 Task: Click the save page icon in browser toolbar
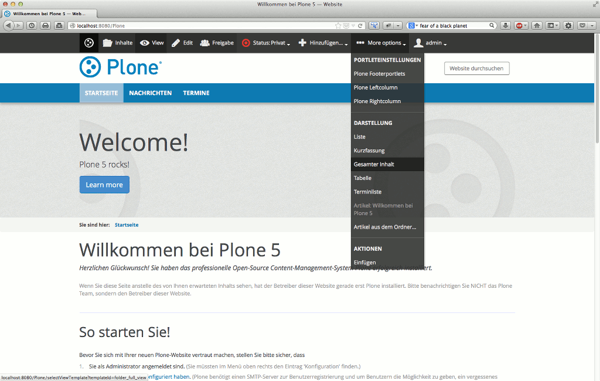59,26
